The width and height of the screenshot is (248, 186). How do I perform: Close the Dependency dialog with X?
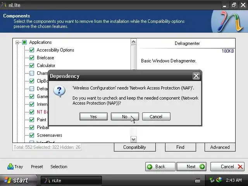tap(196, 76)
